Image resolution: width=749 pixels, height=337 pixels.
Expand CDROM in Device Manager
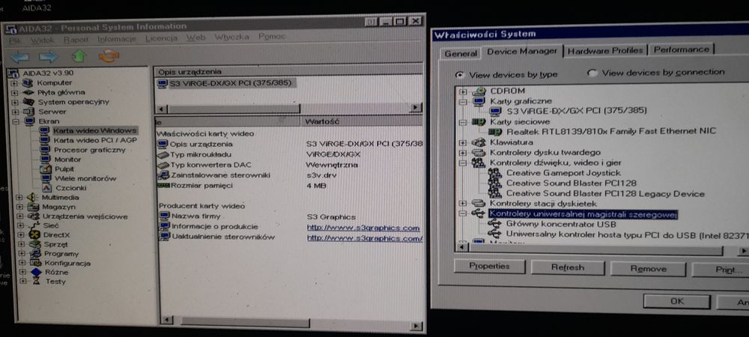462,91
